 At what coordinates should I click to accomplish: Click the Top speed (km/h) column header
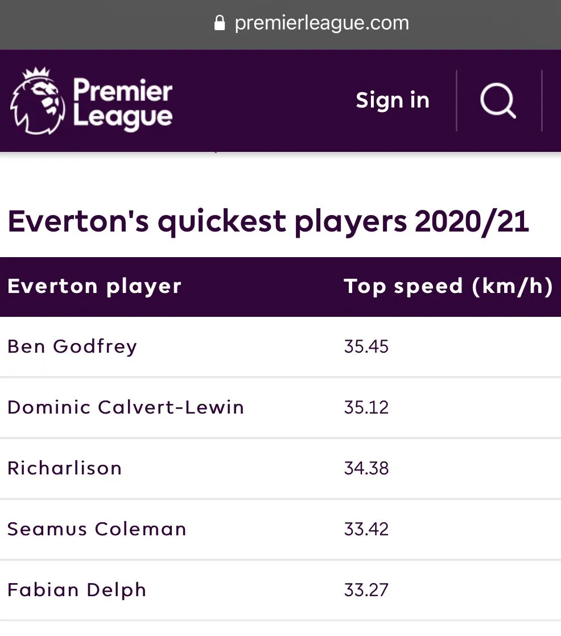coord(448,286)
